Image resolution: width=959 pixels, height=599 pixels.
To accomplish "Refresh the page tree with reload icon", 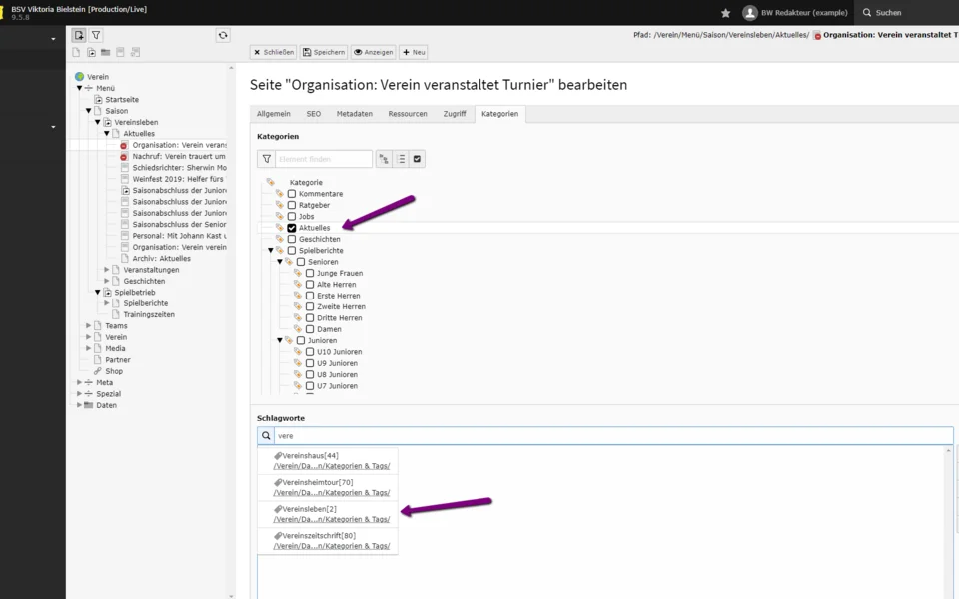I will pyautogui.click(x=223, y=36).
